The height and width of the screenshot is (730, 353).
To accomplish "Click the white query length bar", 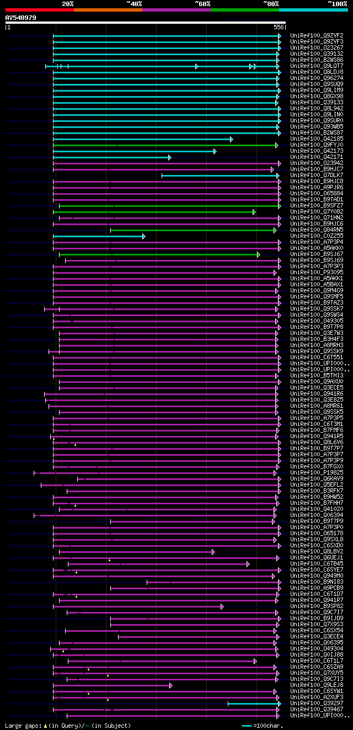I will pos(146,23).
